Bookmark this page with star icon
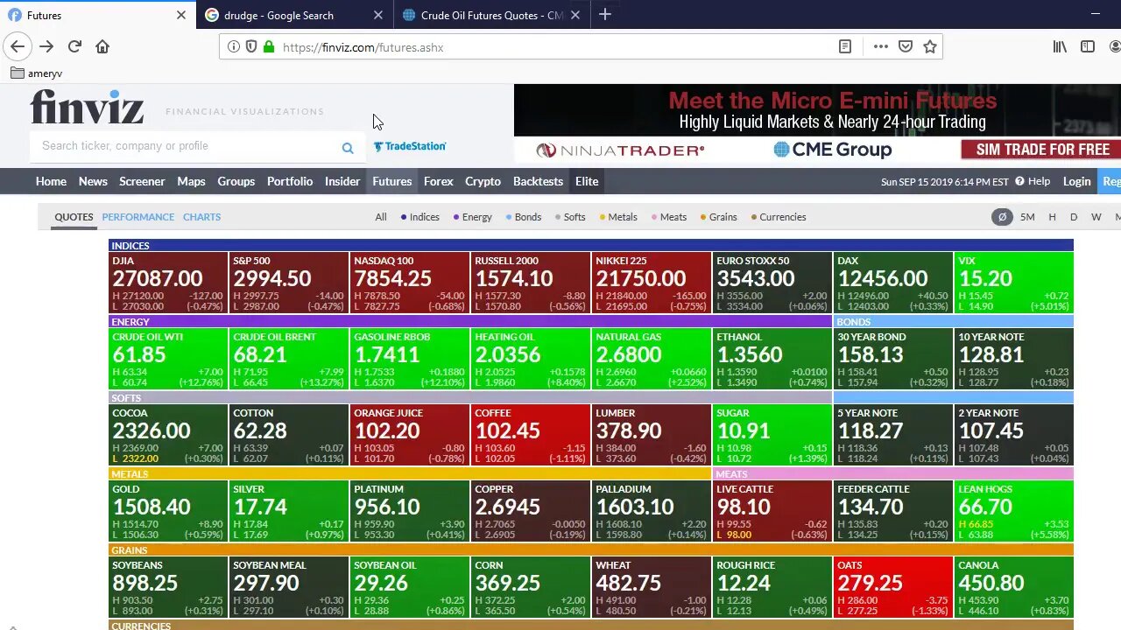Image resolution: width=1121 pixels, height=630 pixels. point(930,47)
